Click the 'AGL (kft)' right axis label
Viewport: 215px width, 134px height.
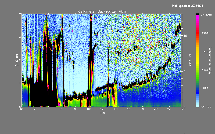tap(190, 60)
